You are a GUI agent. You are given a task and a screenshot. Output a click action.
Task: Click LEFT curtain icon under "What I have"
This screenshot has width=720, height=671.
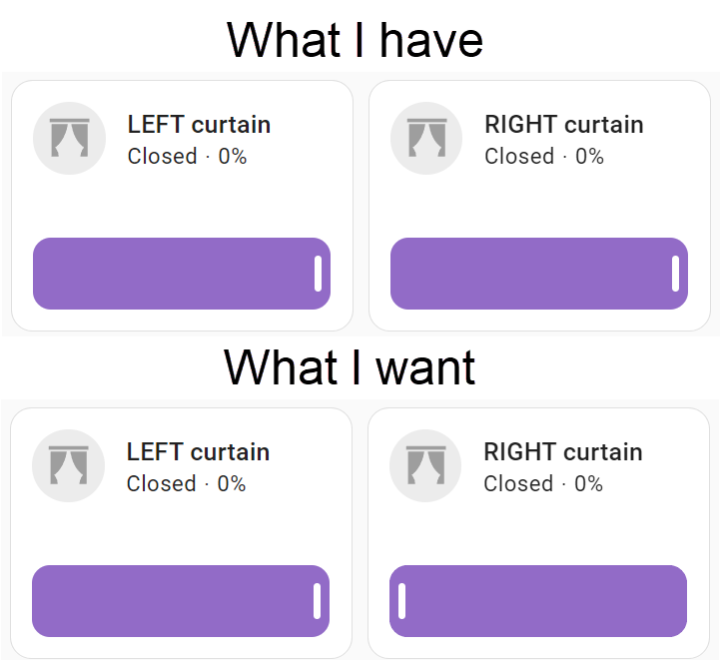[x=69, y=138]
